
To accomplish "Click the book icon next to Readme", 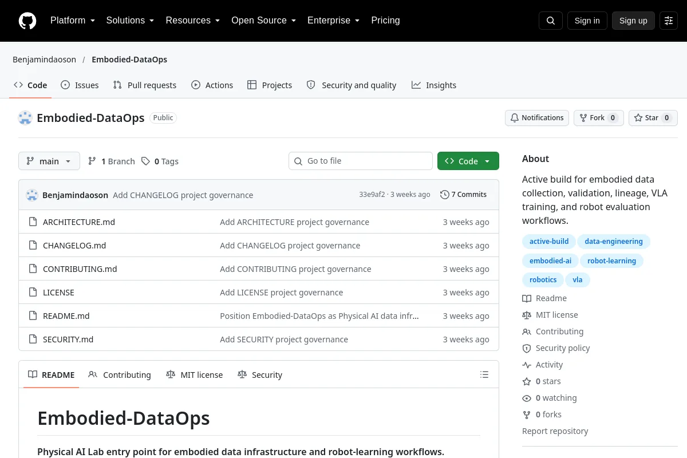I will (527, 298).
